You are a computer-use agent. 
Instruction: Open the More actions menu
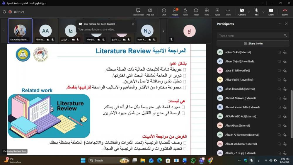(228, 12)
